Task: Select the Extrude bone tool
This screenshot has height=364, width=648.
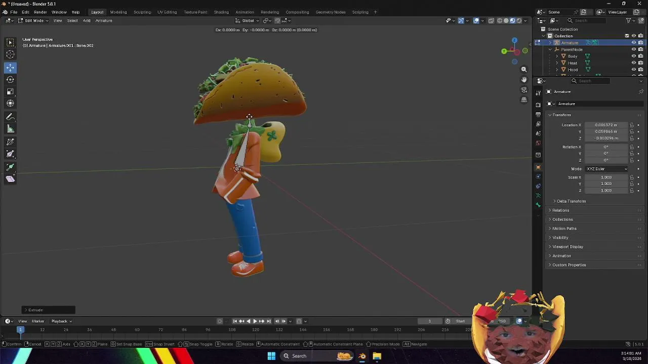Action: (10, 167)
